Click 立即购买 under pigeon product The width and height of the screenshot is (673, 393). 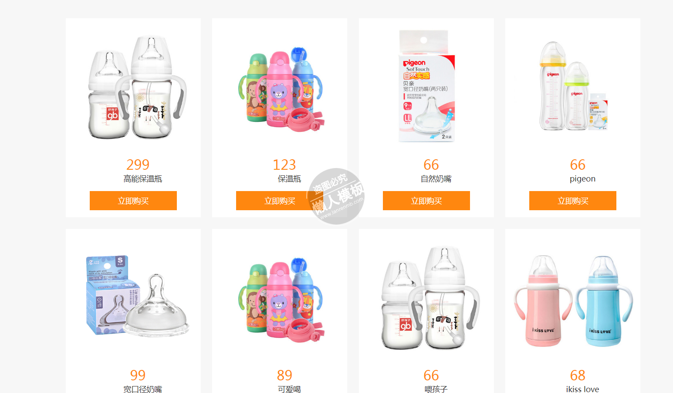(573, 201)
